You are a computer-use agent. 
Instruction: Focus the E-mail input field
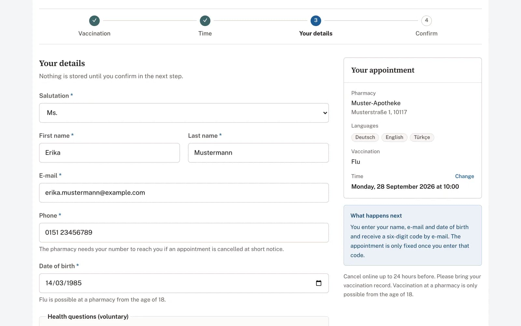click(184, 193)
